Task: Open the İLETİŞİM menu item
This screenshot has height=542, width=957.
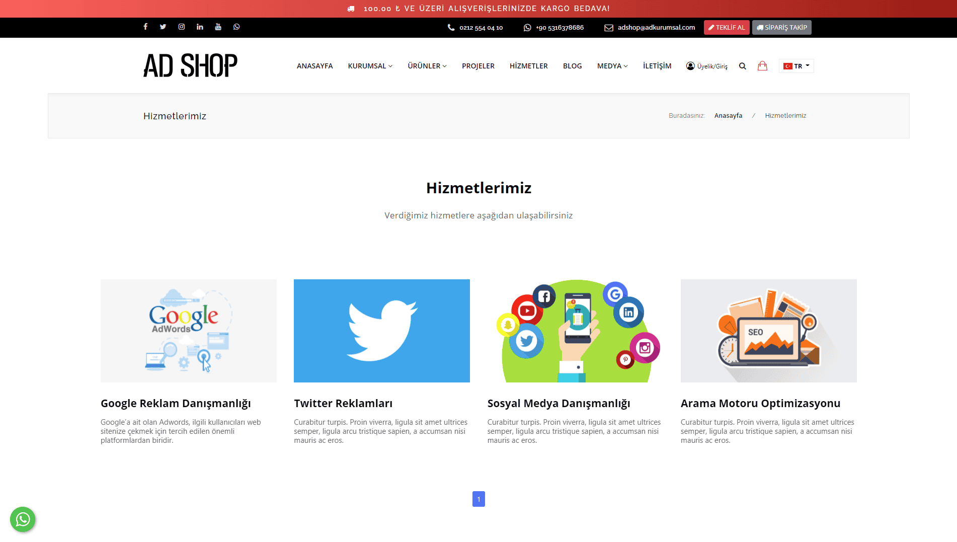Action: [x=657, y=66]
